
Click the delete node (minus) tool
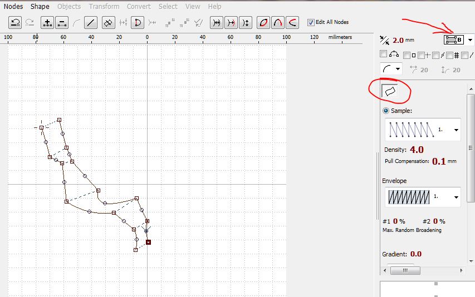click(x=62, y=23)
